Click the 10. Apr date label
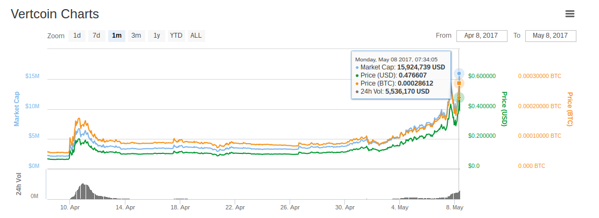The width and height of the screenshot is (599, 218). tap(70, 208)
